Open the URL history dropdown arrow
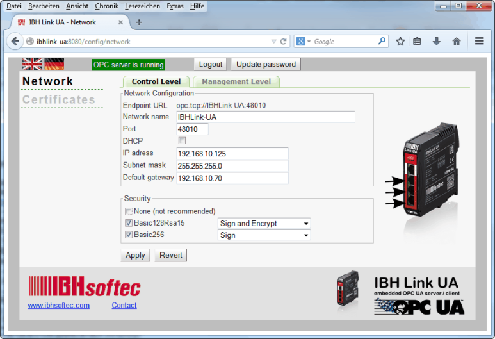The height and width of the screenshot is (339, 495). pos(273,42)
